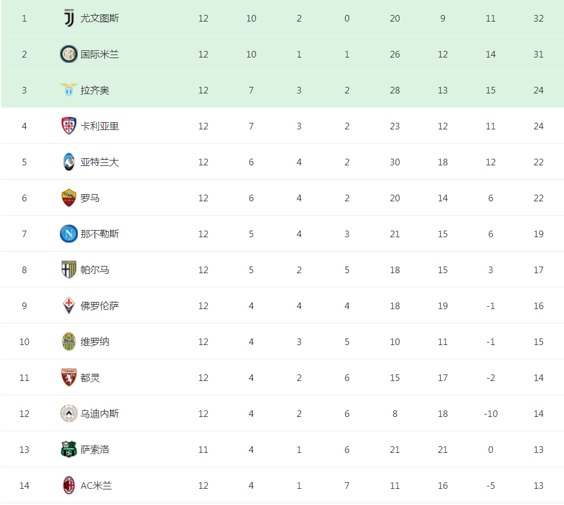Click the Lazio (拉齐奥) eagle logo
The image size is (564, 505).
69,90
